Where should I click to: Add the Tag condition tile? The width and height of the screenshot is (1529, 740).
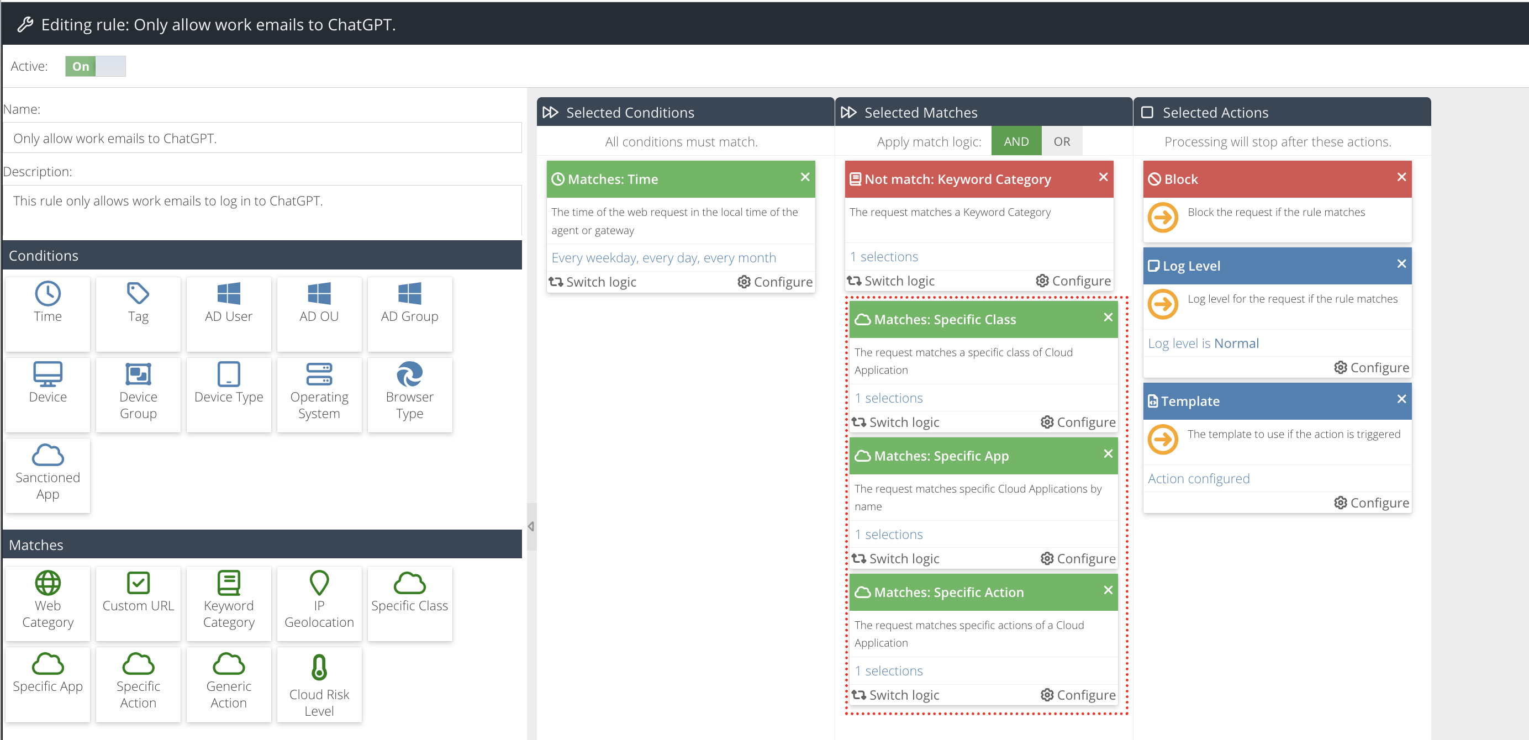click(138, 313)
